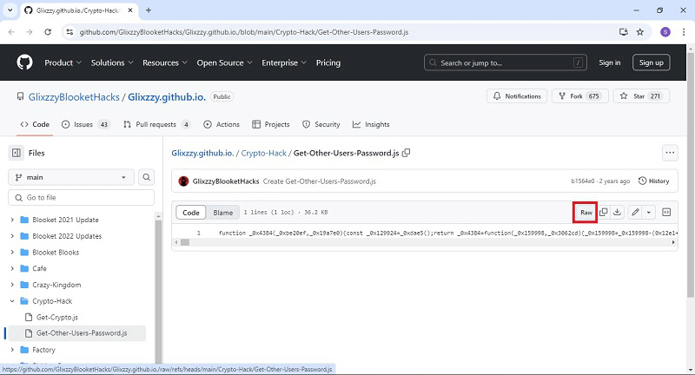The width and height of the screenshot is (695, 375).
Task: Click Sign up button
Action: 651,62
